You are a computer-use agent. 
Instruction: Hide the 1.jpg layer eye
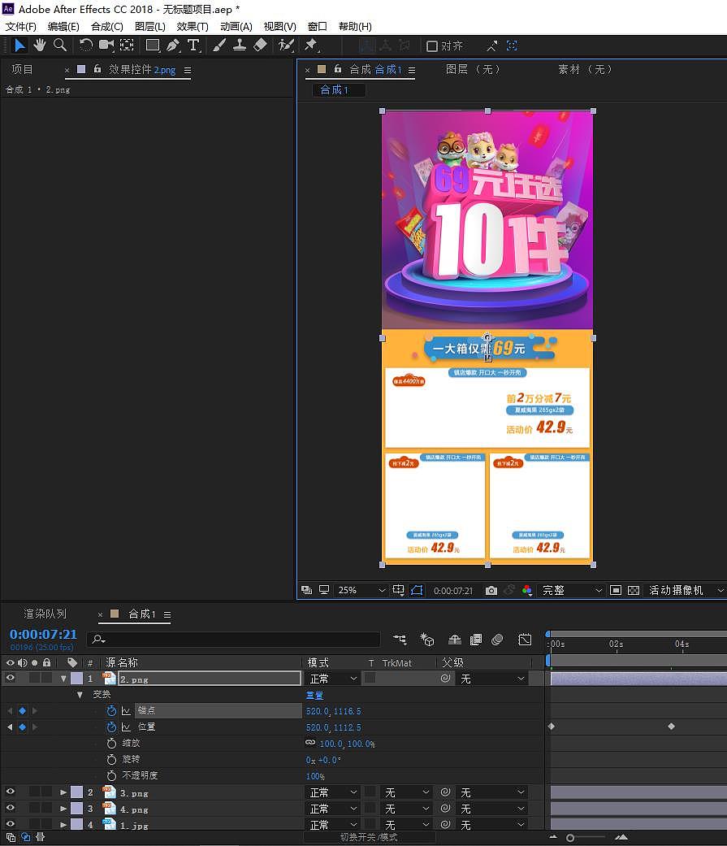(x=10, y=824)
